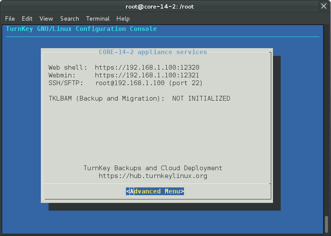Click the Webmin label
This screenshot has width=331, height=236.
[x=62, y=75]
